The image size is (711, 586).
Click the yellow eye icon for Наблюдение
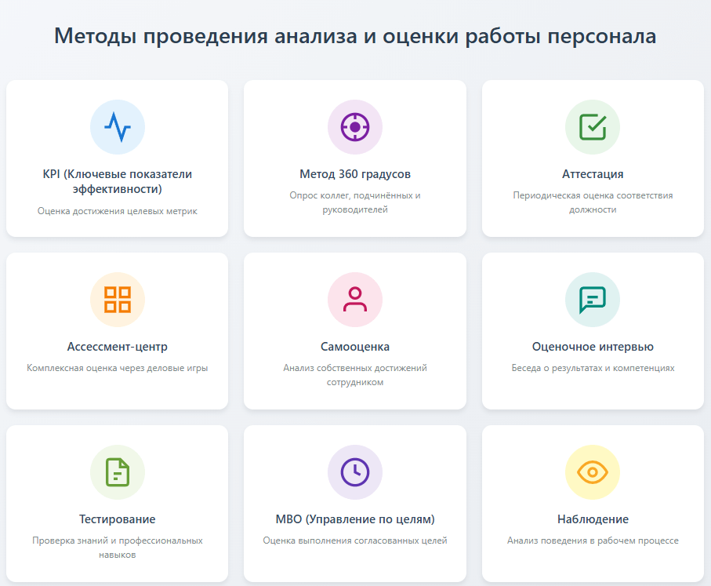click(593, 472)
